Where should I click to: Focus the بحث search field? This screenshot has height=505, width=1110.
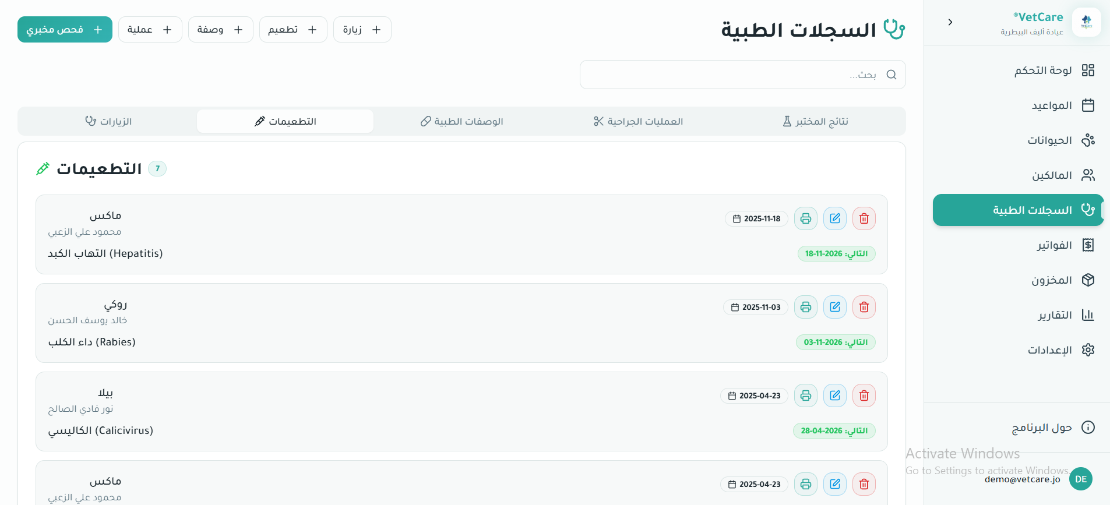click(x=743, y=75)
